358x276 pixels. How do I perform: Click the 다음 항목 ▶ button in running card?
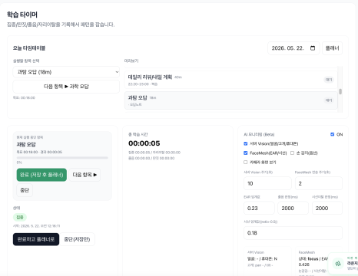point(85,175)
